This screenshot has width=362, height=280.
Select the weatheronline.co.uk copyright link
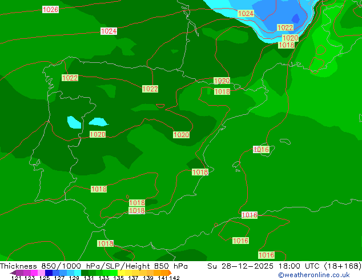tap(314, 275)
